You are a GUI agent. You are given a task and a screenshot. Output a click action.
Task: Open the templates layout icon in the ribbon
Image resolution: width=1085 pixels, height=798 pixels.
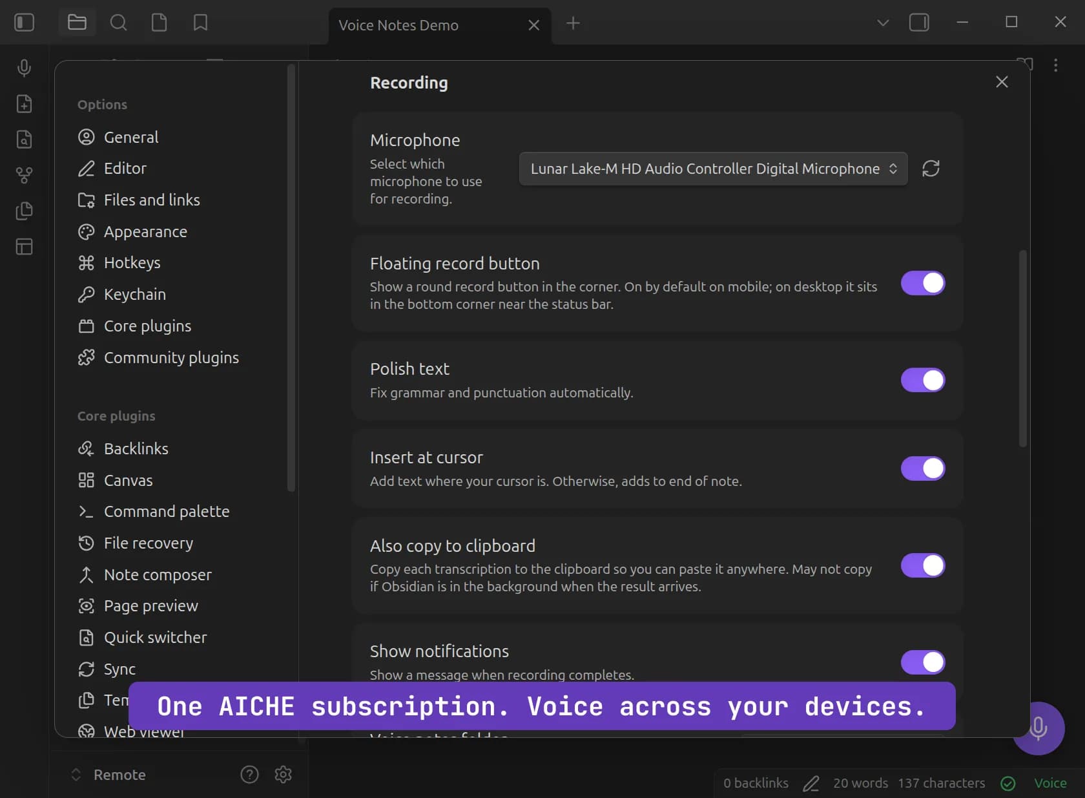coord(24,246)
